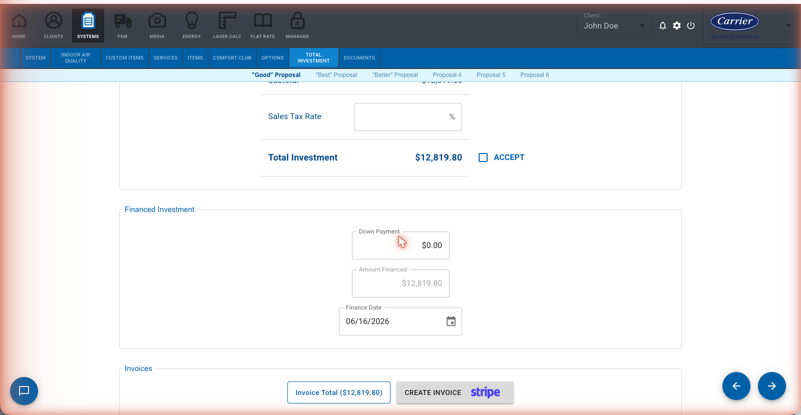Switch to Custom Items tab
Viewport: 801px width, 415px height.
pyautogui.click(x=125, y=58)
